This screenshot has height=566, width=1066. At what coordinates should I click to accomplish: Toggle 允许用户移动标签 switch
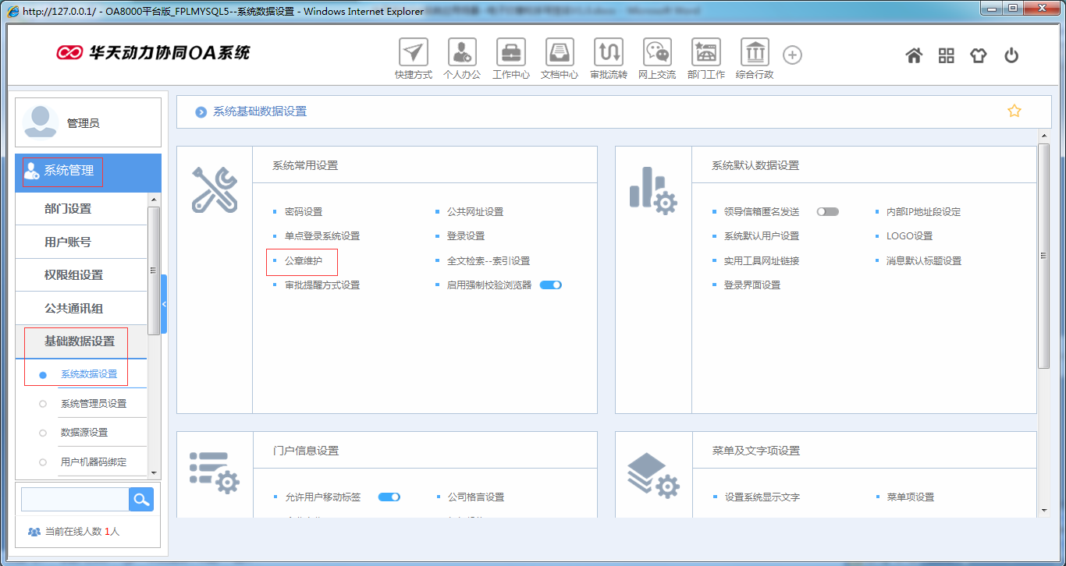tap(389, 497)
